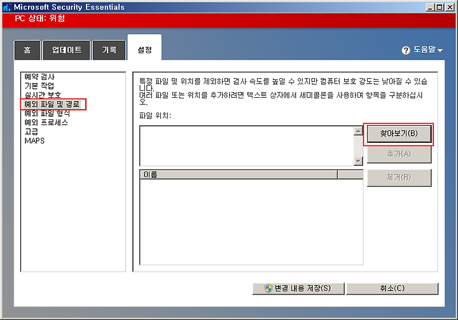Select 예약 검사 in settings list

click(x=39, y=77)
